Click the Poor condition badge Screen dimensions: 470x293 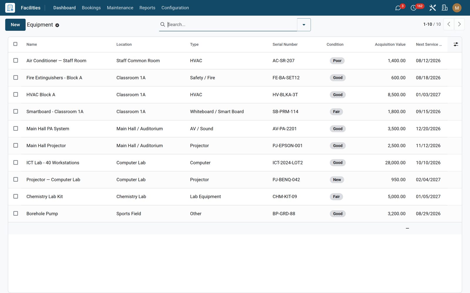click(x=337, y=61)
